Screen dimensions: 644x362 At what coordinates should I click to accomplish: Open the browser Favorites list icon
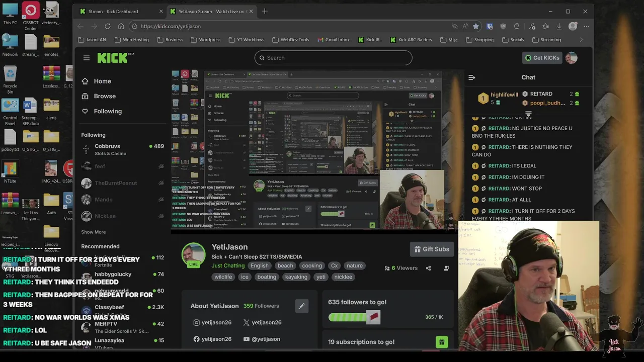coord(546,26)
